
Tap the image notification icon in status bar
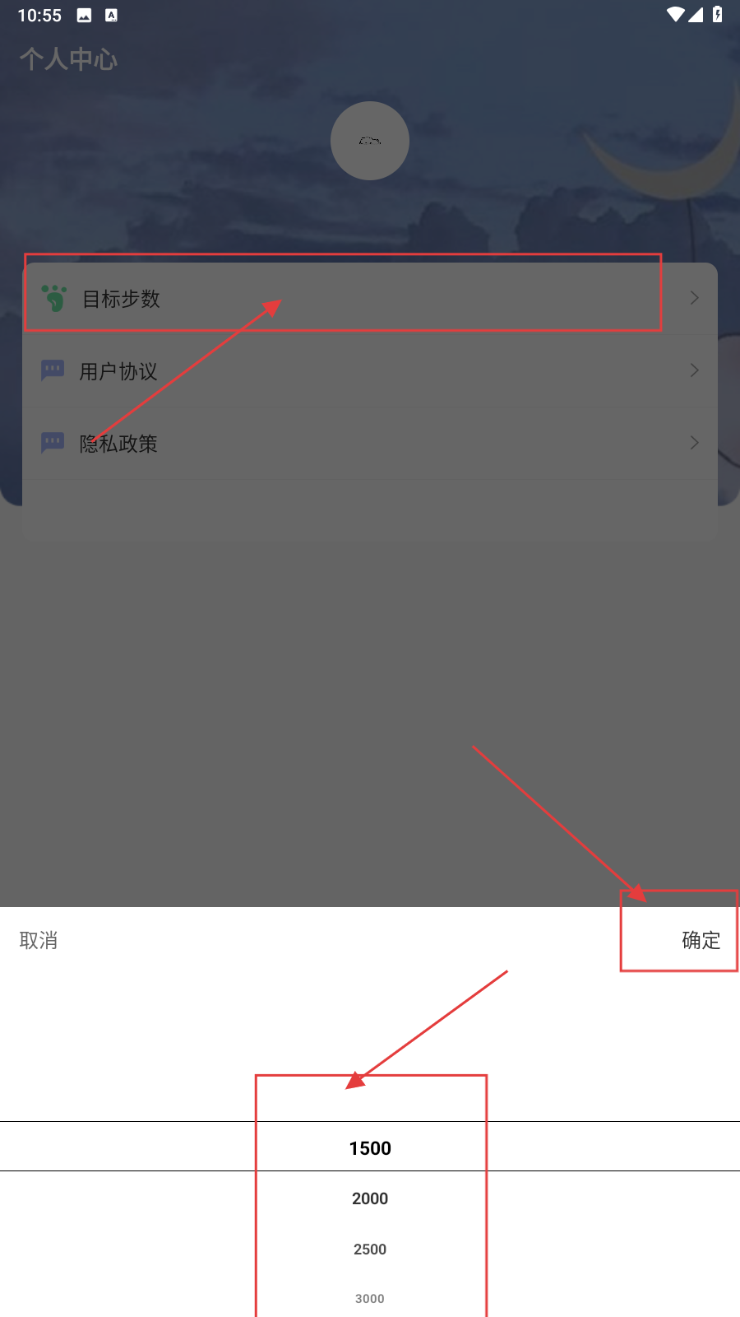tap(84, 15)
